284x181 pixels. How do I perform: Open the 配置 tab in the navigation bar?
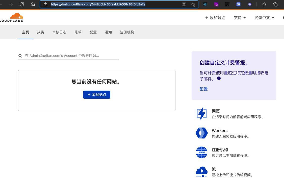point(93,32)
